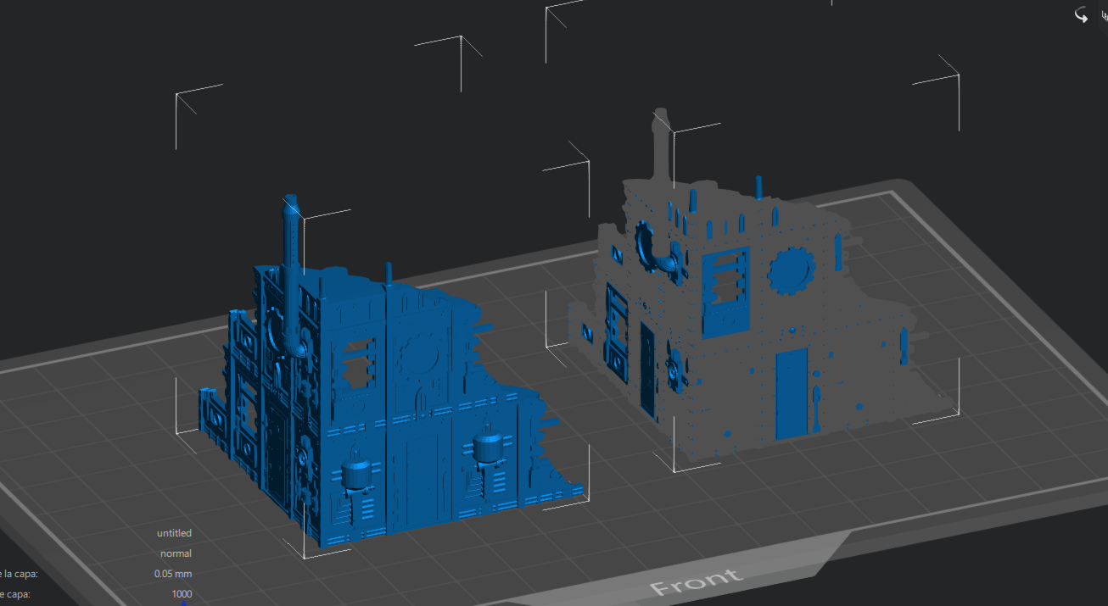Screen dimensions: 1108x606
Task: Click the 'capa:' layer count label
Action: tap(15, 594)
